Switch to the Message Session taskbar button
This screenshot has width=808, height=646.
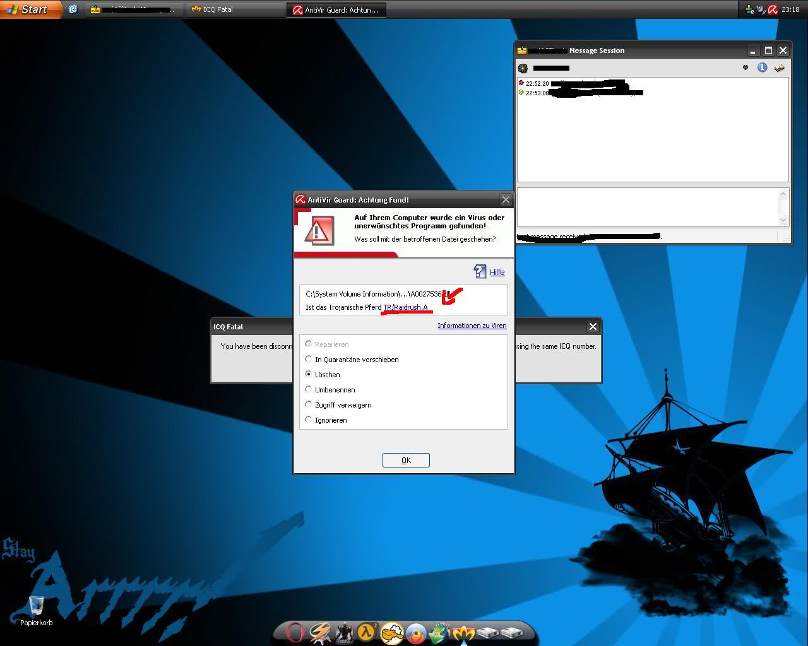pyautogui.click(x=134, y=9)
